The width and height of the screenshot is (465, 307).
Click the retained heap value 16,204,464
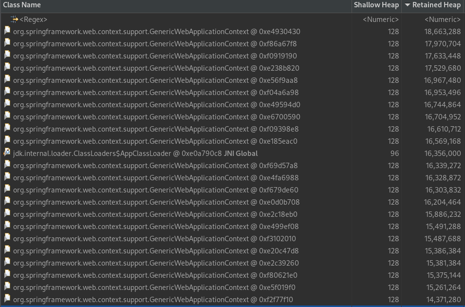tap(443, 202)
